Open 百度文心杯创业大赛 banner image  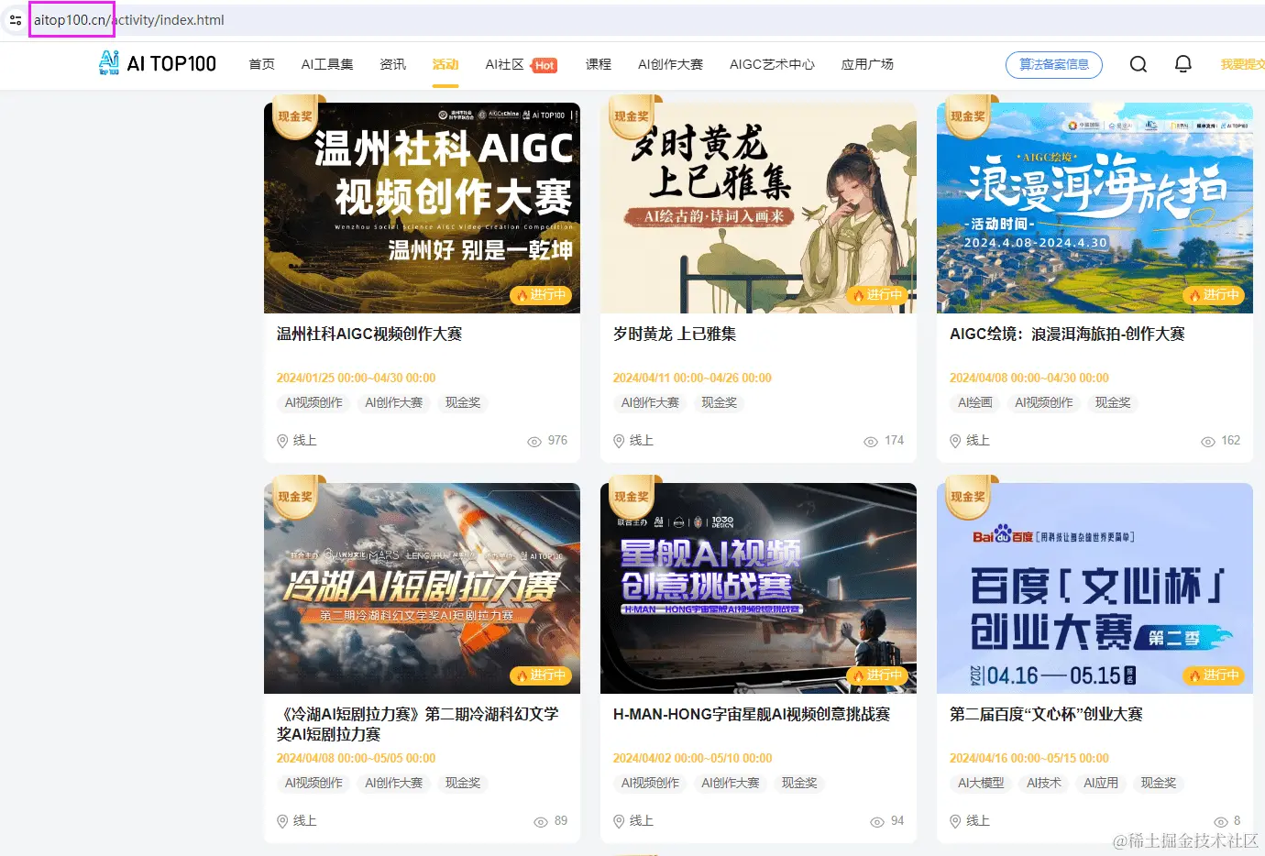[x=1094, y=588]
